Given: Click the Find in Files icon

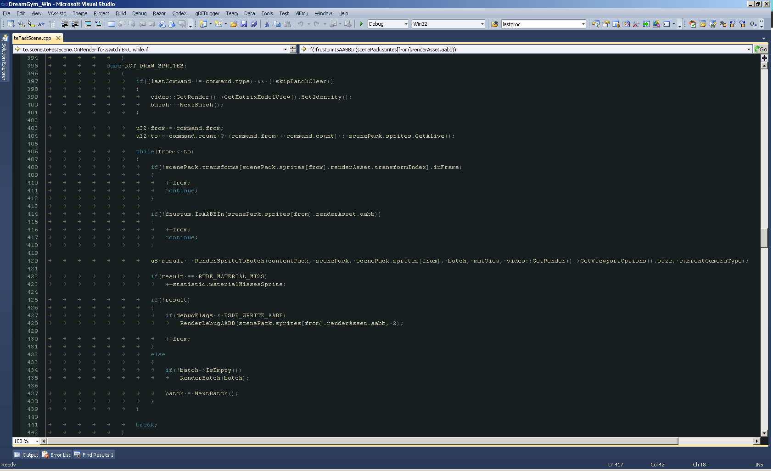Looking at the screenshot, I should tap(494, 24).
